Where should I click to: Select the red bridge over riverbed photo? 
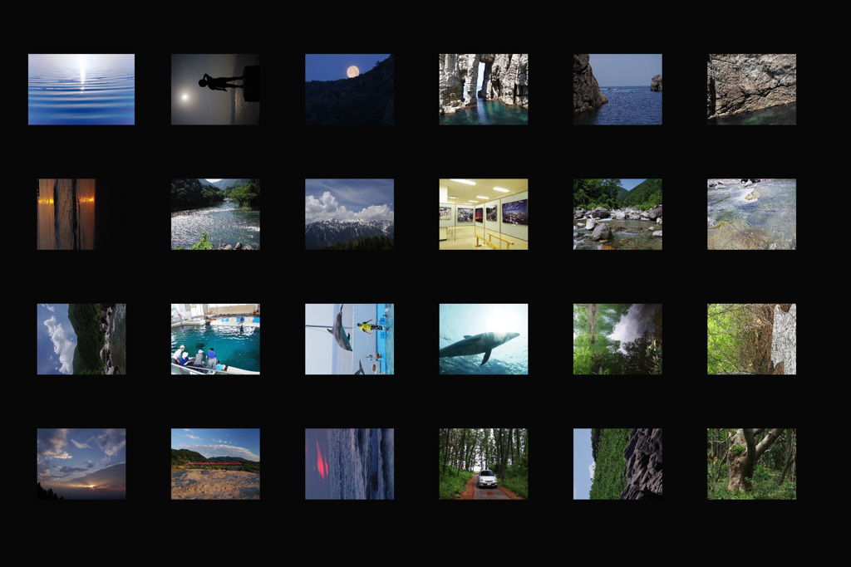(215, 463)
